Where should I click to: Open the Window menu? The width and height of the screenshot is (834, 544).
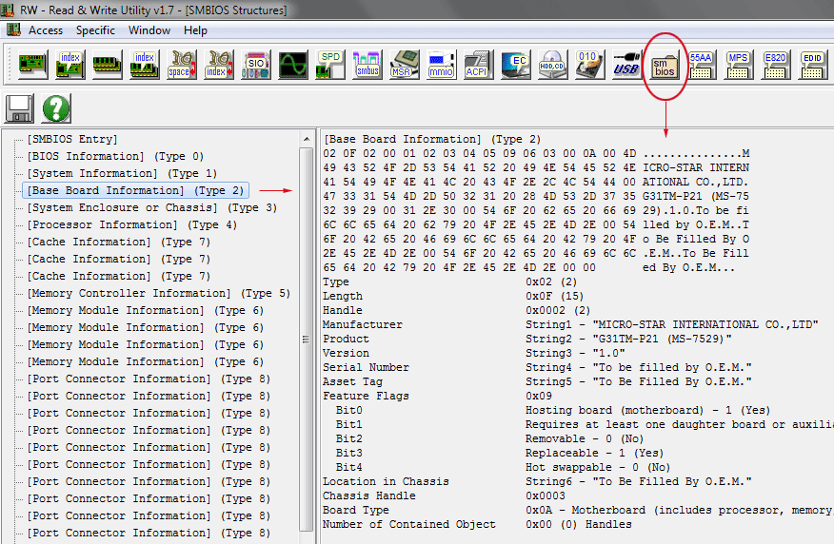149,30
